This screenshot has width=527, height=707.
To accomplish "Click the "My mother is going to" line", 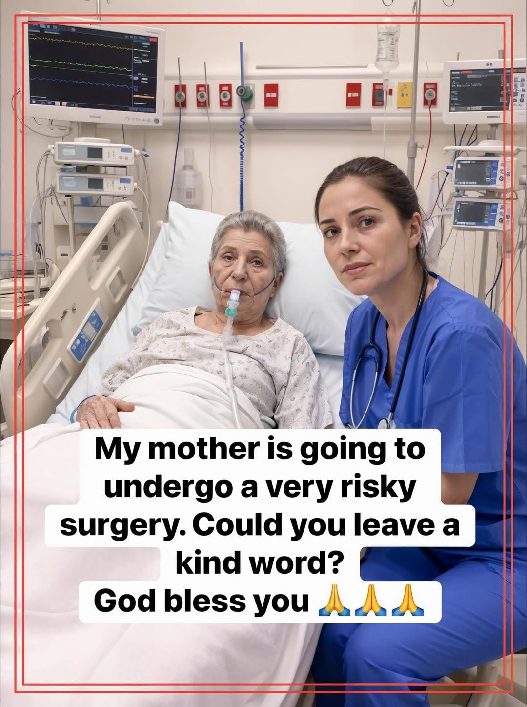I will coord(260,450).
